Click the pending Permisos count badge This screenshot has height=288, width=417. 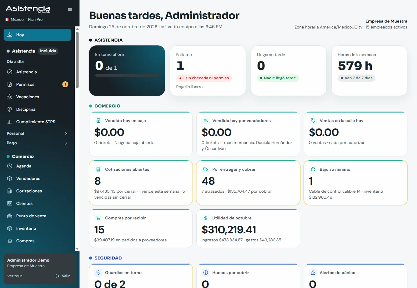pos(65,84)
